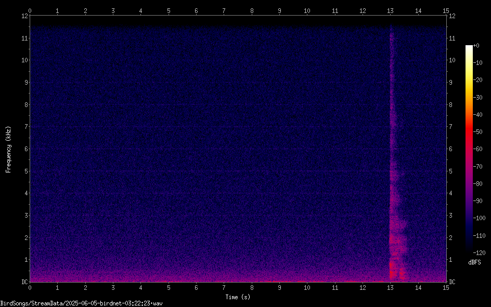491x307 pixels.
Task: Click the "-120" value on the dBFS scale
Action: [x=480, y=252]
